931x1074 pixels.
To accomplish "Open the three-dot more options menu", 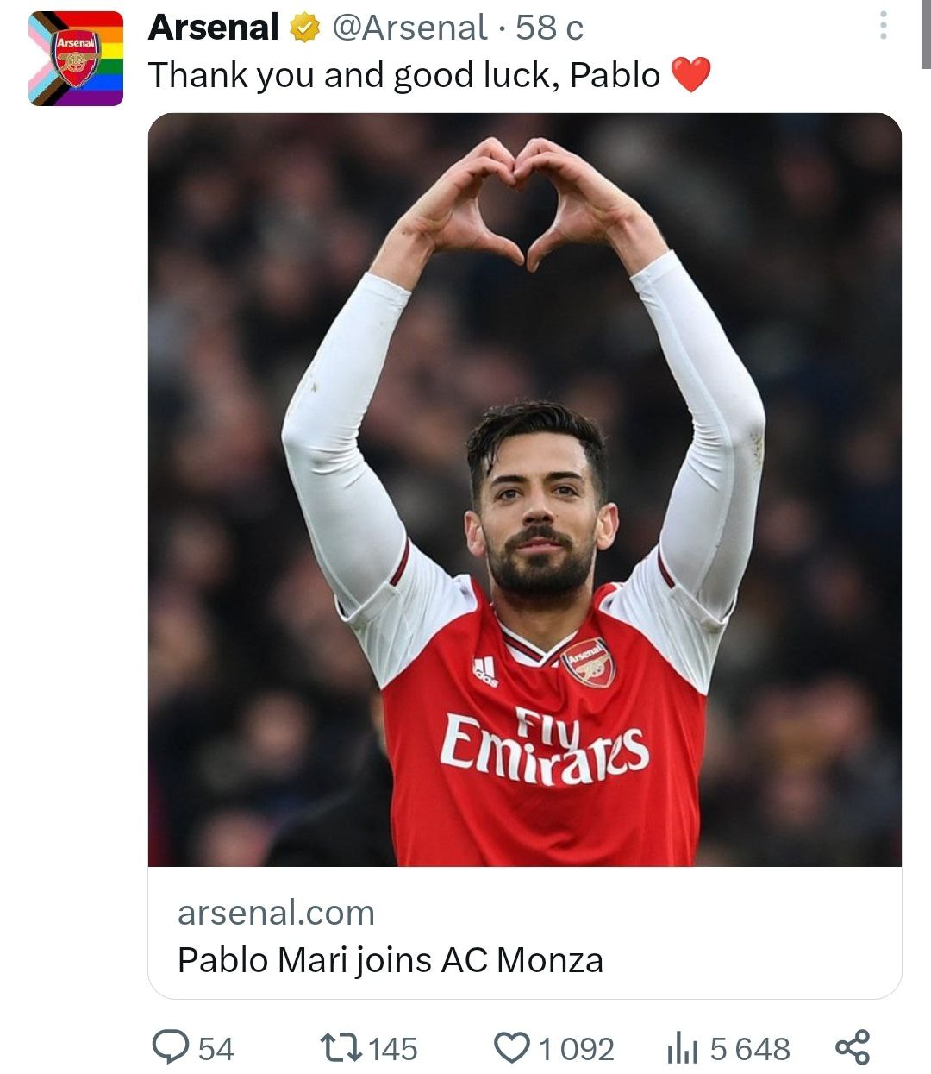I will pyautogui.click(x=883, y=26).
